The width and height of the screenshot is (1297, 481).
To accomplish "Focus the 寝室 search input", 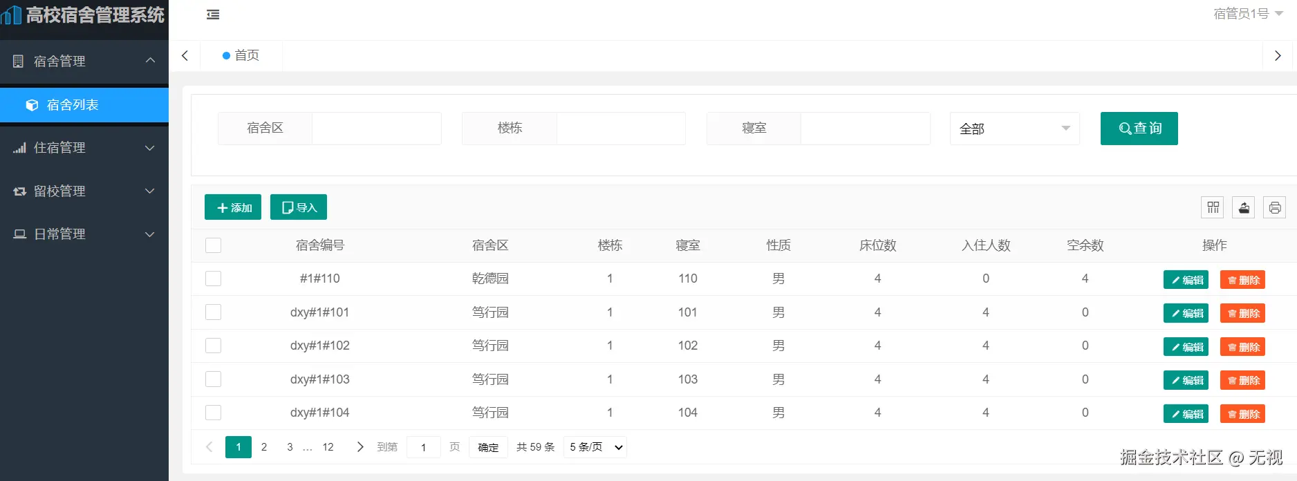I will (x=866, y=129).
